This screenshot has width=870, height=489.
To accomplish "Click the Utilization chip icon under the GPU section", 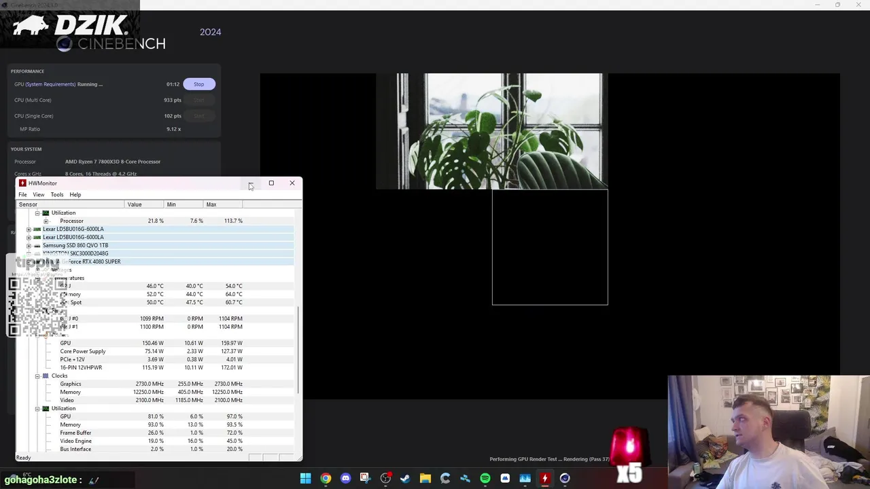I will 46,408.
